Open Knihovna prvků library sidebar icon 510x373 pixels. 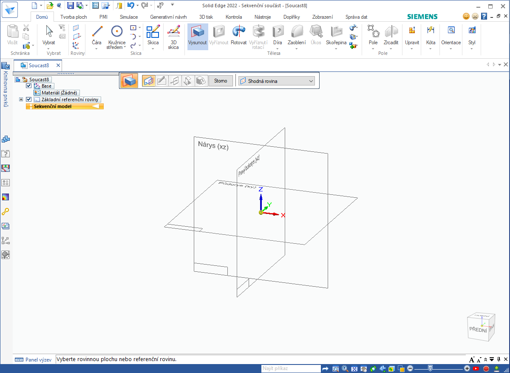pyautogui.click(x=6, y=65)
